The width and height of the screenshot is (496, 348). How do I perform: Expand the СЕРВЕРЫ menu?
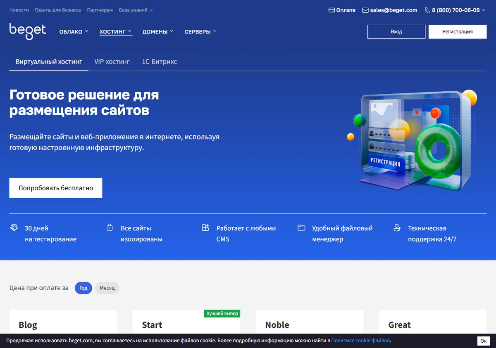point(200,31)
